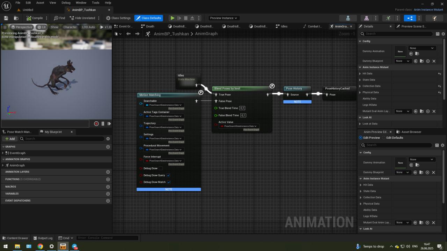The image size is (447, 251).
Task: Open My Blueprint panel settings gear
Action: [108, 139]
